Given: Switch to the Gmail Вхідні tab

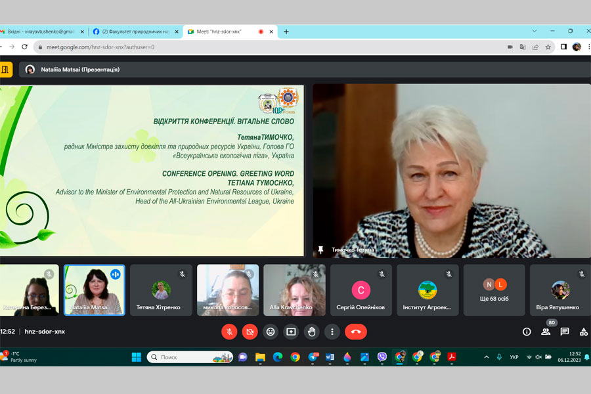Looking at the screenshot, I should (41, 32).
